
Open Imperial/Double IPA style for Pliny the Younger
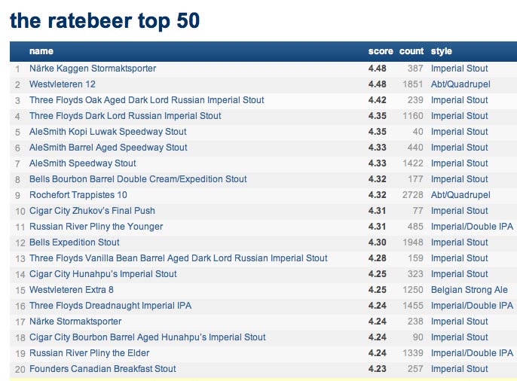point(472,227)
